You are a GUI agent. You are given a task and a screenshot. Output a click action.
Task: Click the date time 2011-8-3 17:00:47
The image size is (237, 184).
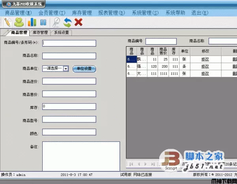pyautogui.click(x=77, y=175)
